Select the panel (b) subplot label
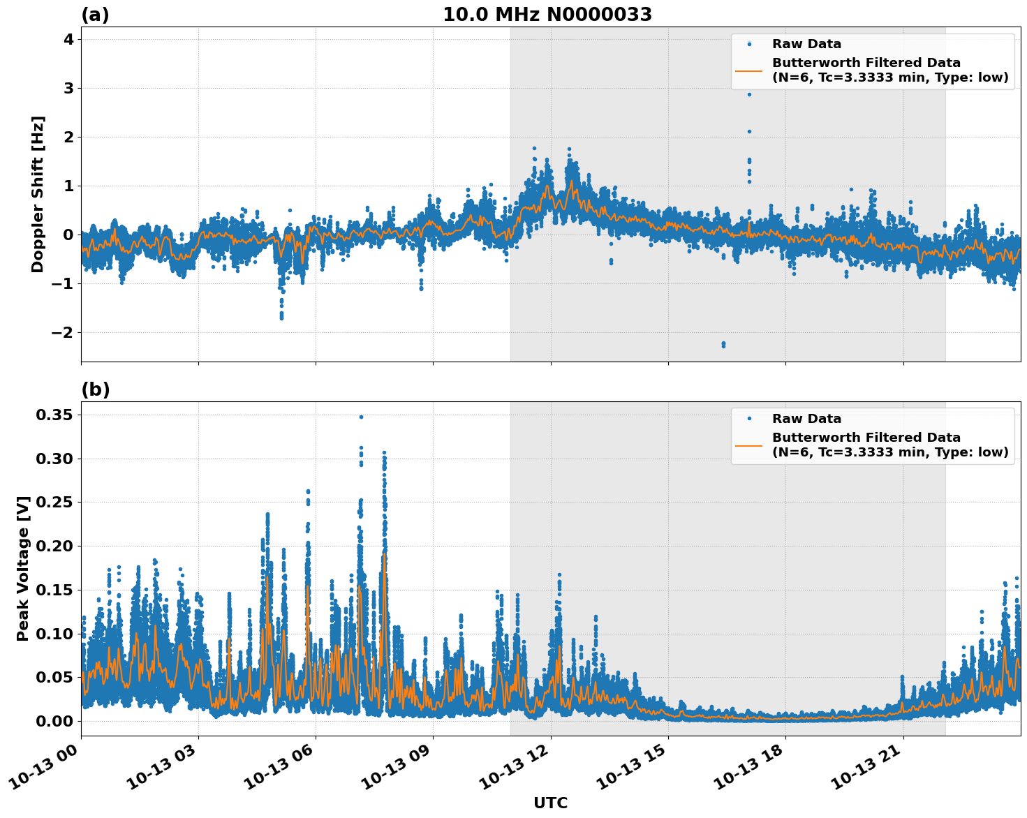 coord(96,389)
